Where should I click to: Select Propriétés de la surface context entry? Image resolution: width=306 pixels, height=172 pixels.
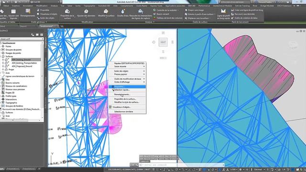127,99
